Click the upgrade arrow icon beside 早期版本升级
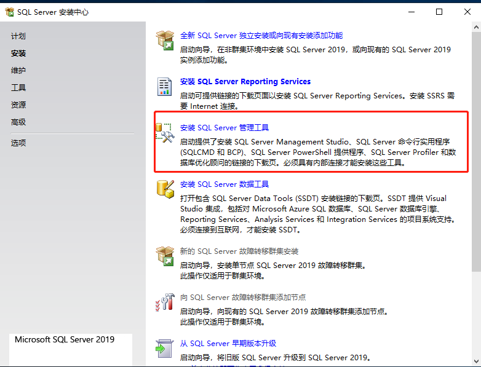Viewport: 481px width, 367px height. [165, 349]
